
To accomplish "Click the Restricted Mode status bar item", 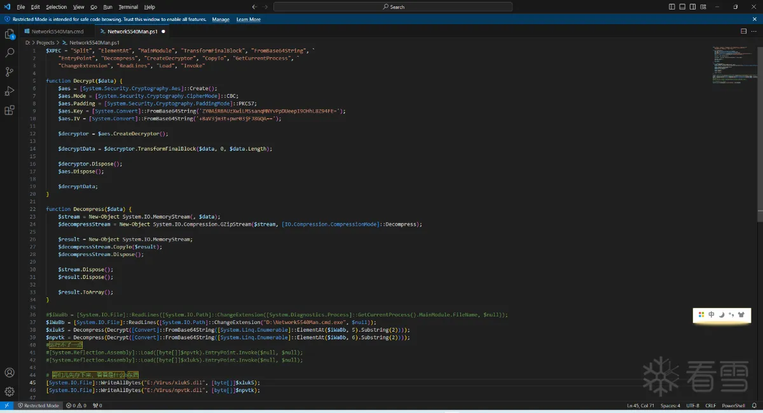I will tap(38, 405).
